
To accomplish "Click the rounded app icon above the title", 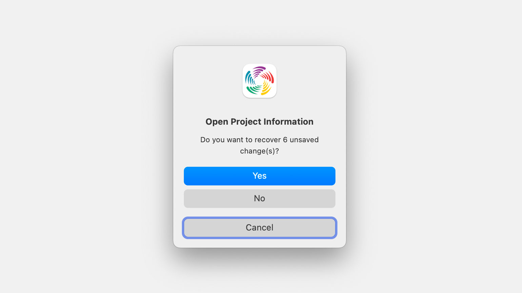I will pos(259,81).
